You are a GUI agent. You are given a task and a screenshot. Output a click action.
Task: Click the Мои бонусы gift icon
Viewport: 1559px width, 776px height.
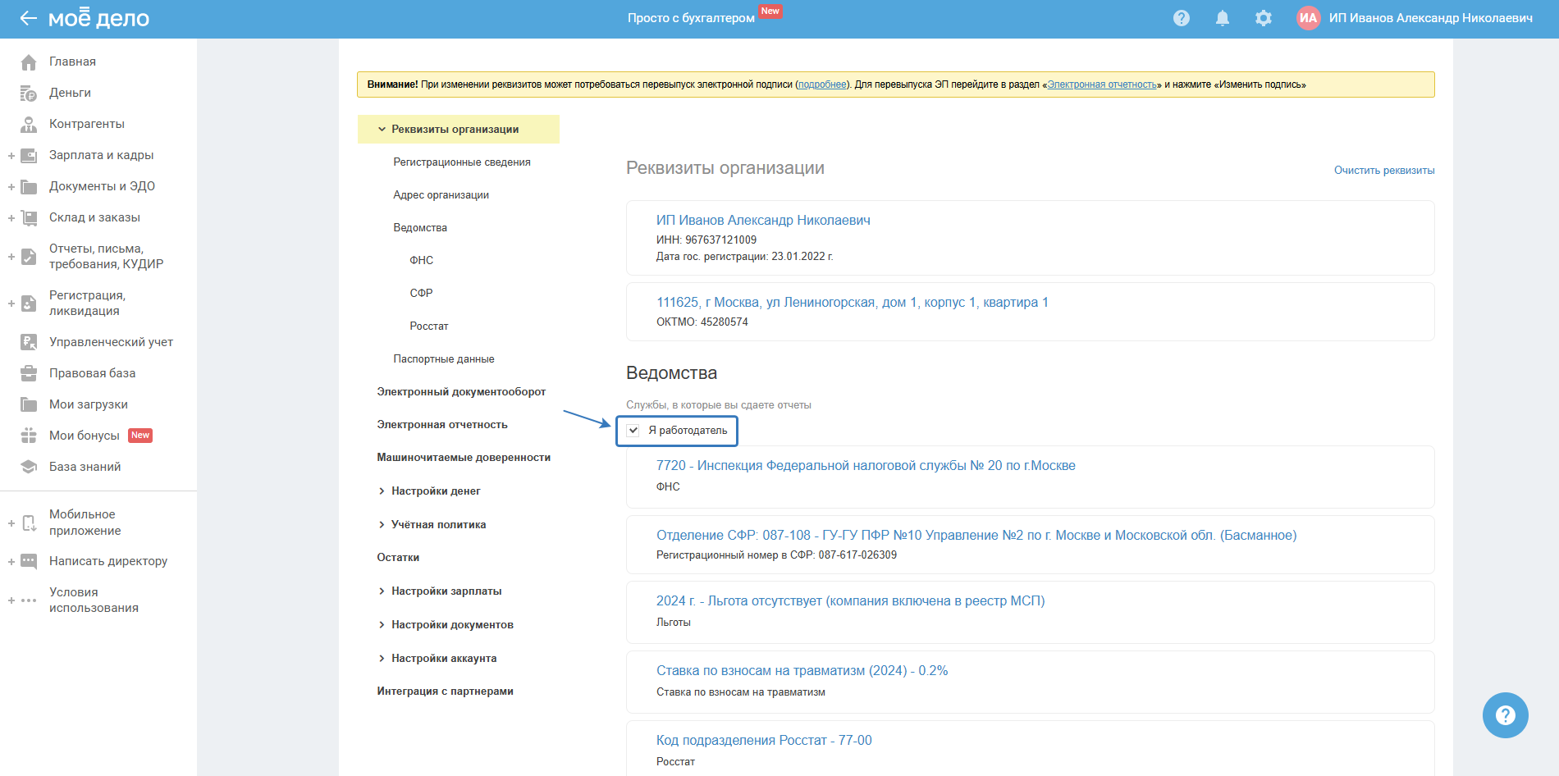(29, 436)
